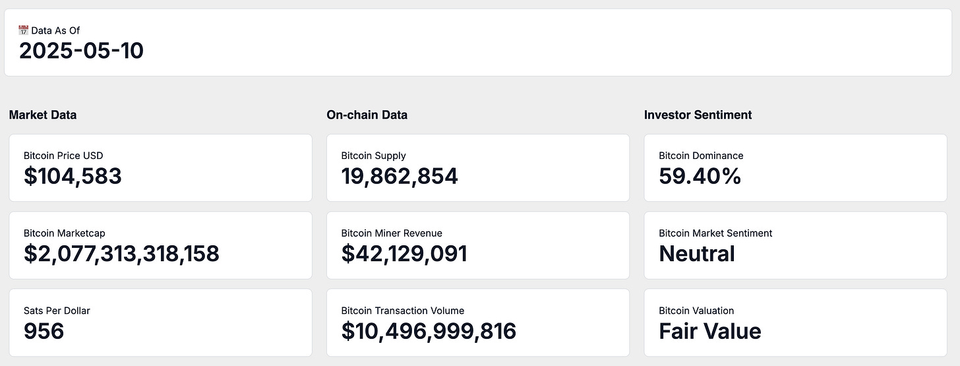Click the 59.40% Bitcoin Dominance value
Viewport: 960px width, 366px height.
point(700,176)
